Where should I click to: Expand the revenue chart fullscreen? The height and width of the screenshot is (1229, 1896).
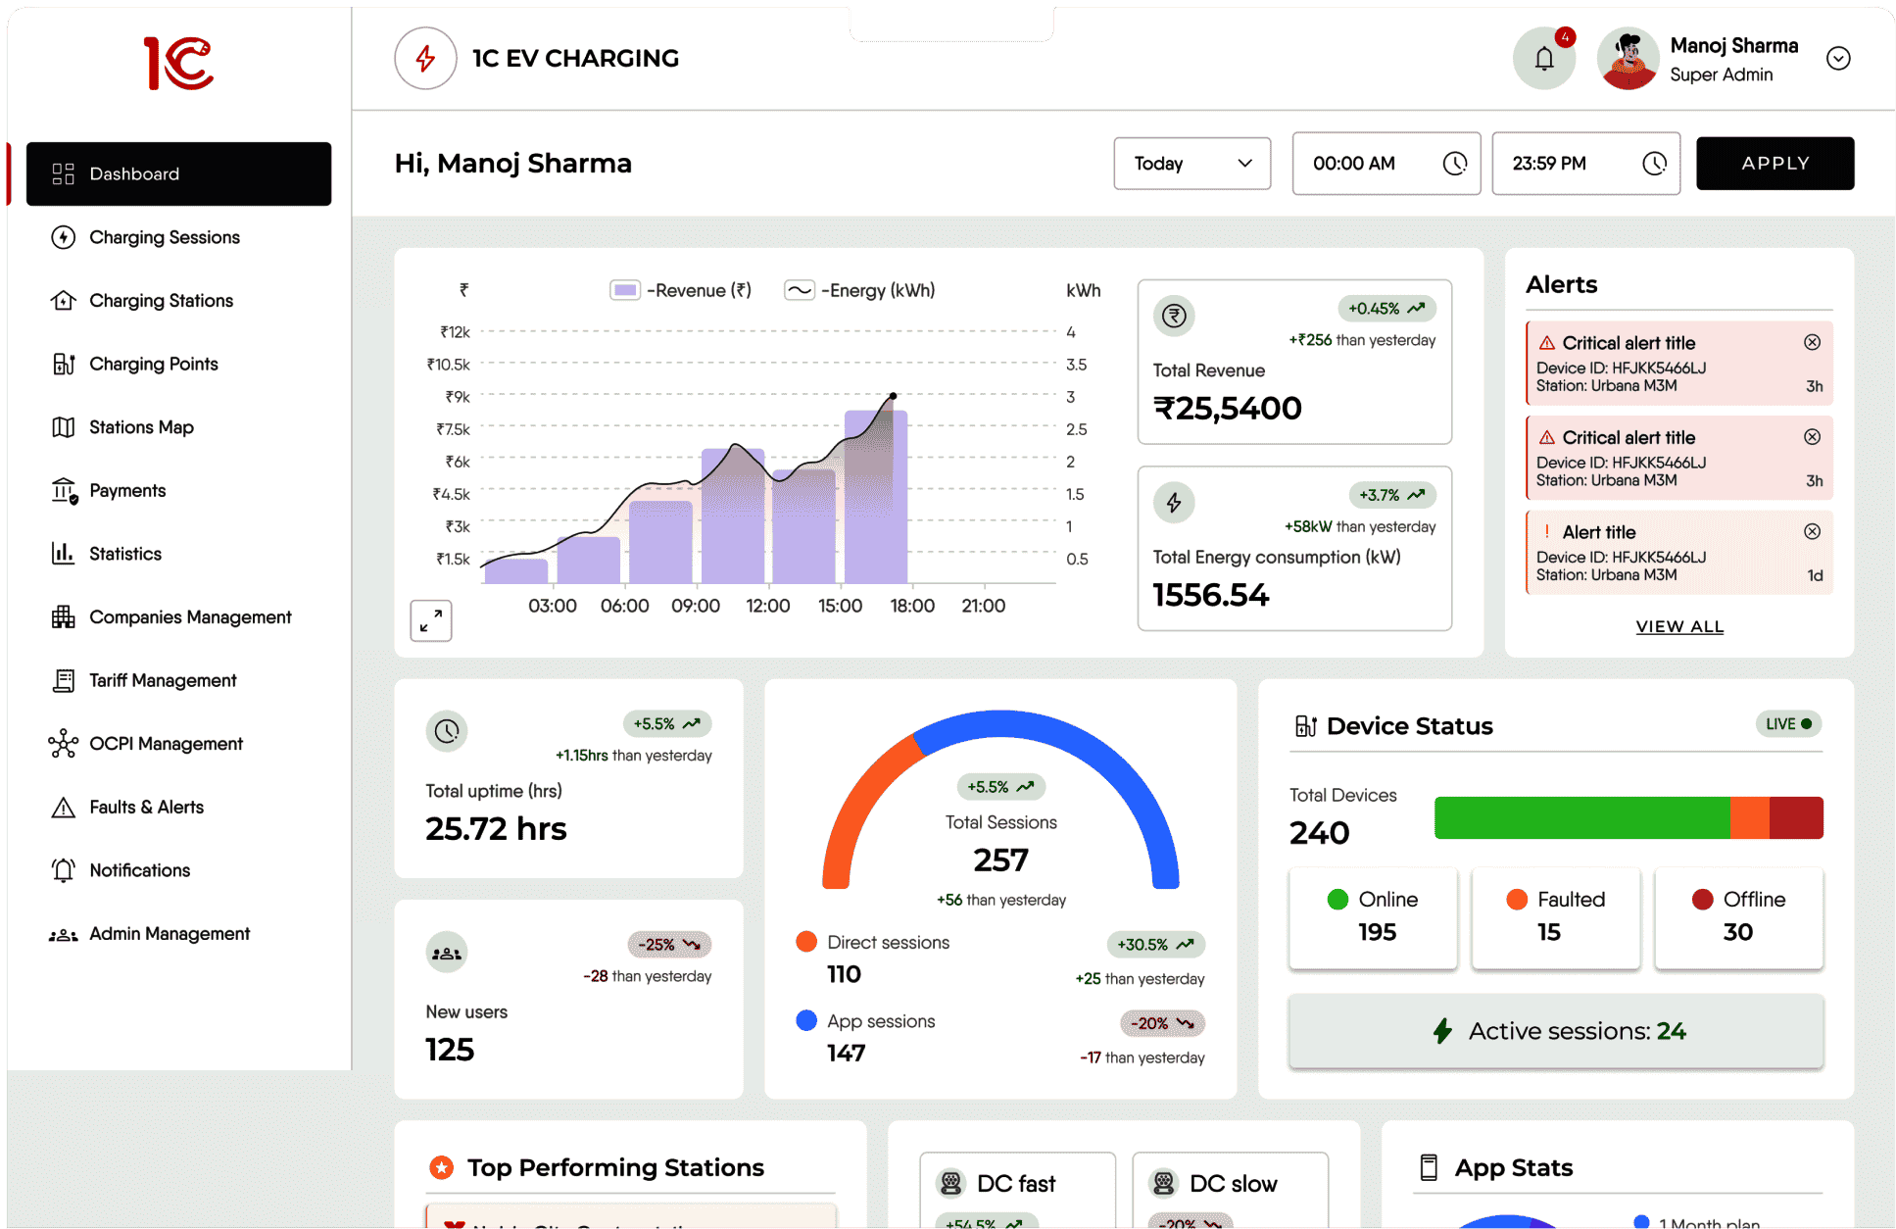point(430,621)
